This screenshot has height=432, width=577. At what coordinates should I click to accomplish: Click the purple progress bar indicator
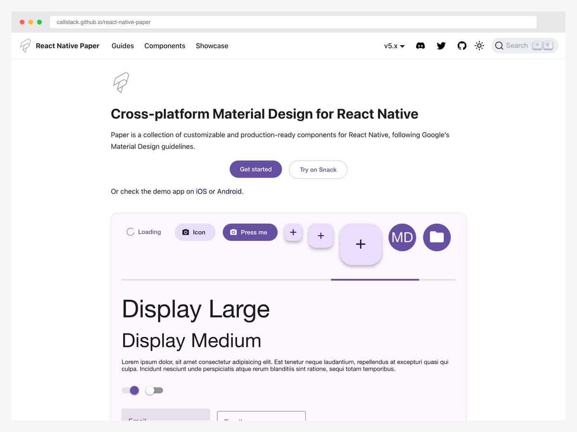(375, 279)
